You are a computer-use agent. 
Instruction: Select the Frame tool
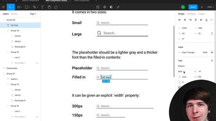19,7
